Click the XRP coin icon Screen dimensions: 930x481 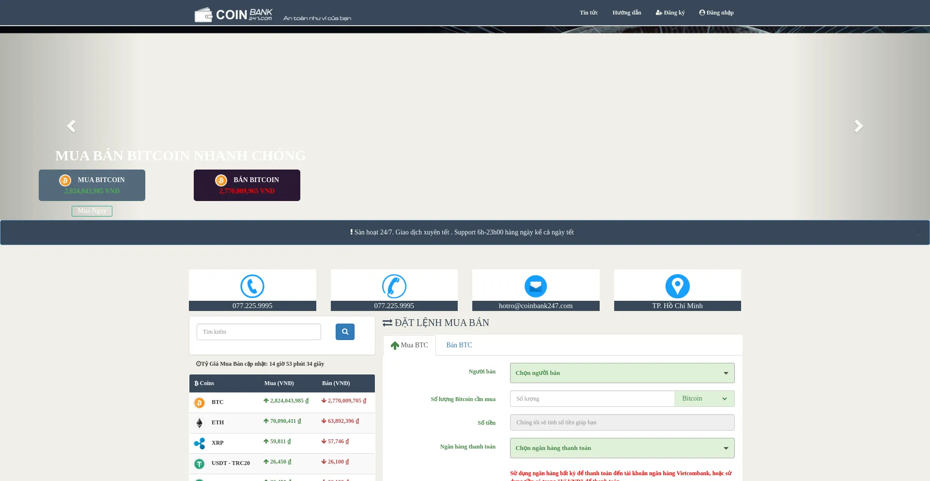click(199, 443)
